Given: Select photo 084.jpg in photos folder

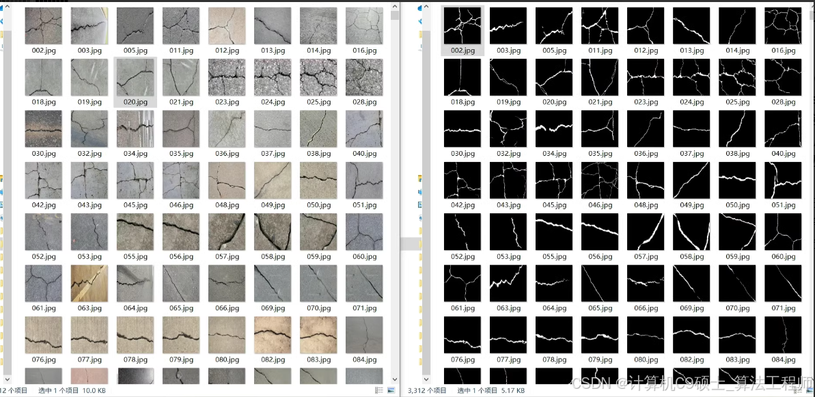Looking at the screenshot, I should pyautogui.click(x=364, y=336).
